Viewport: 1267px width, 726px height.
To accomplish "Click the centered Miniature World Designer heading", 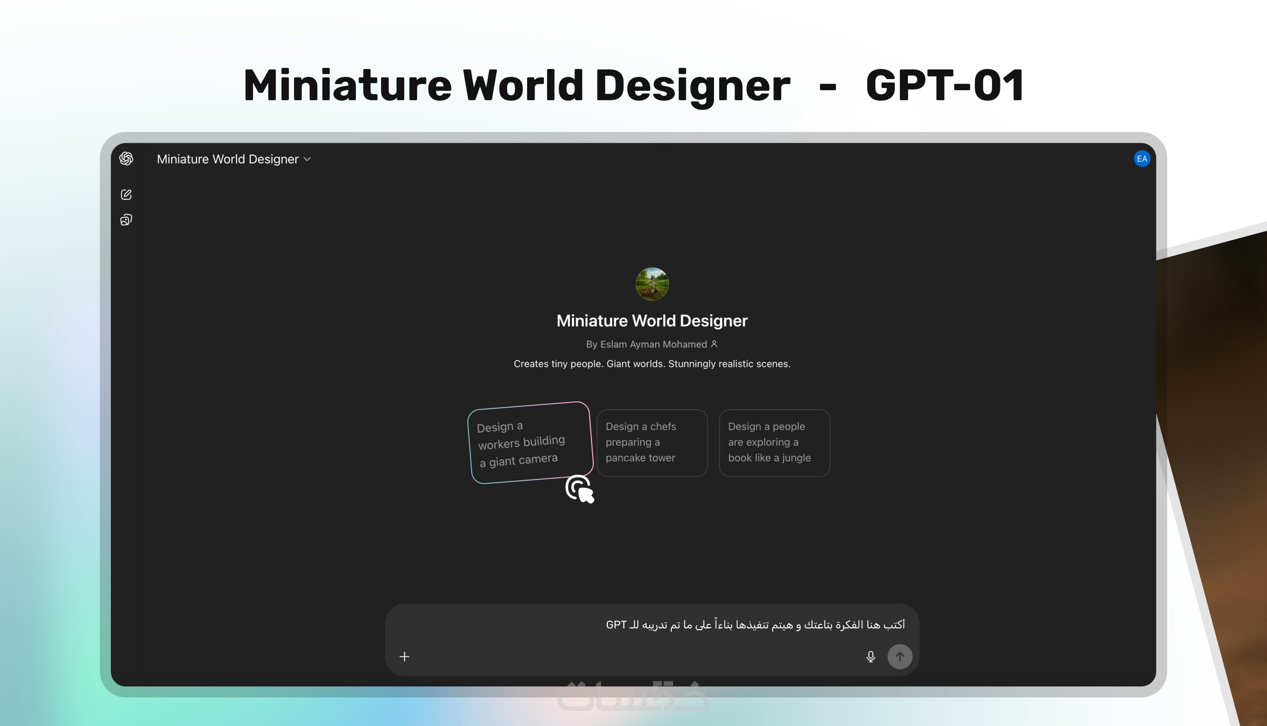I will (x=652, y=321).
